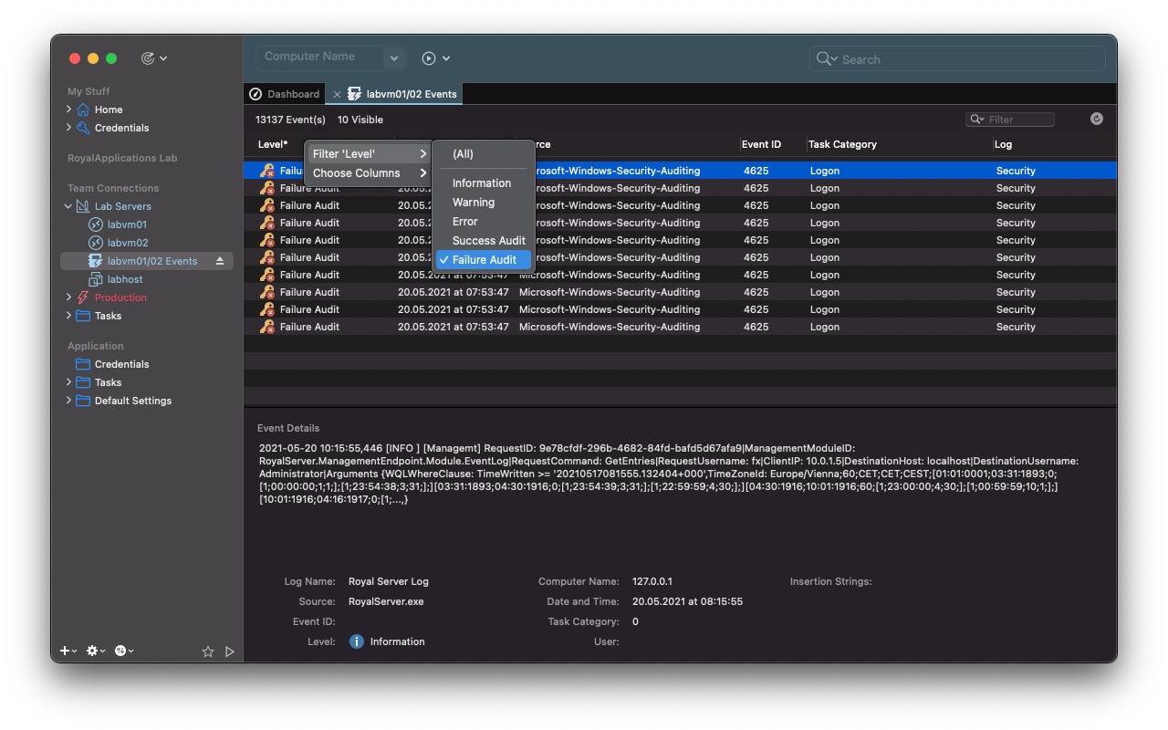This screenshot has width=1168, height=730.
Task: Switch to the Dashboard tab
Action: (285, 93)
